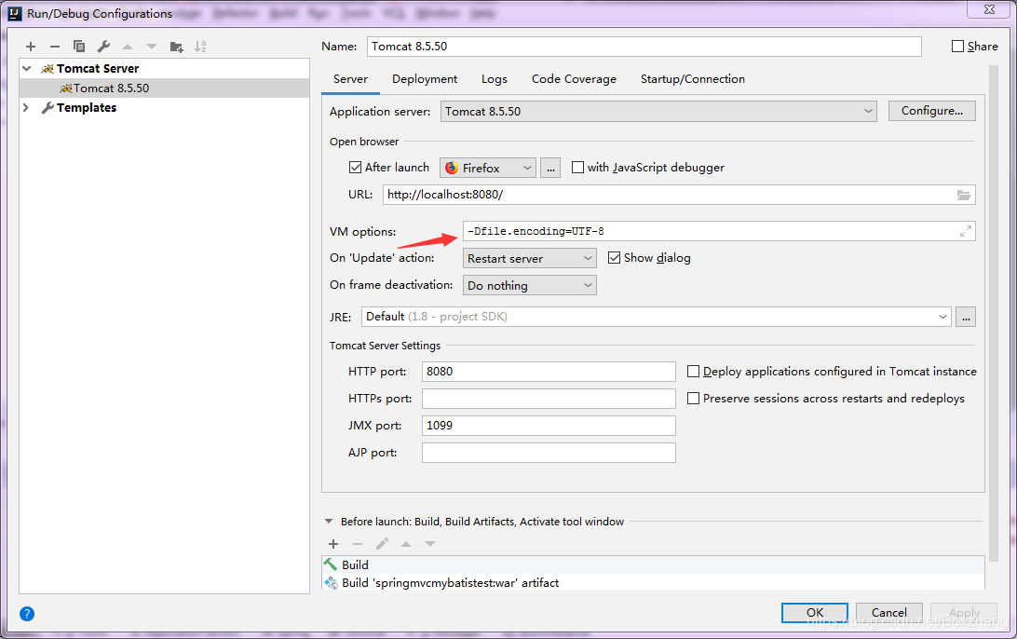Image resolution: width=1017 pixels, height=639 pixels.
Task: Move the configuration down in the list toolbar
Action: (152, 46)
